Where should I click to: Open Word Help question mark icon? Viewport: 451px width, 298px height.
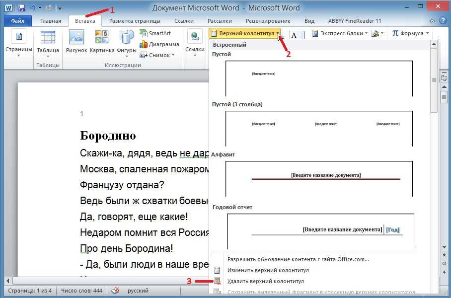coord(443,21)
